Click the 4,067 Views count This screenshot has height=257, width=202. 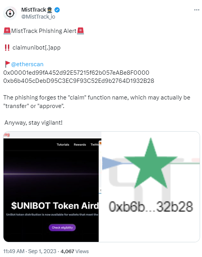point(75,251)
